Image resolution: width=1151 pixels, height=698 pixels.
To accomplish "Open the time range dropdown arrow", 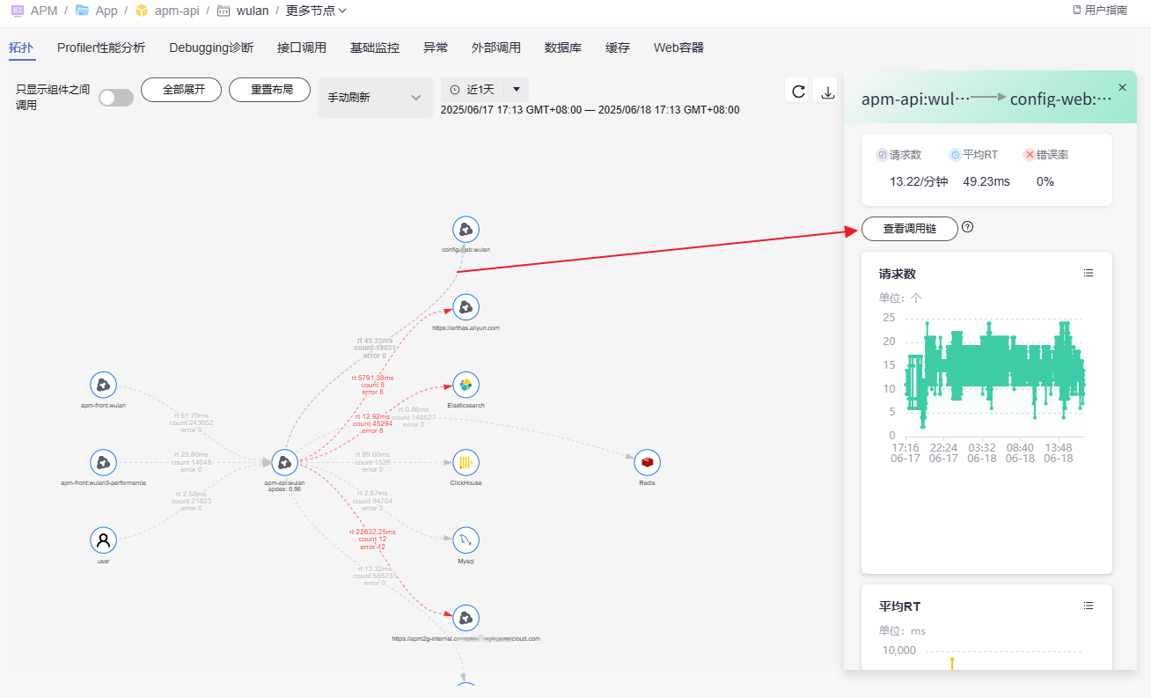I will pos(517,90).
